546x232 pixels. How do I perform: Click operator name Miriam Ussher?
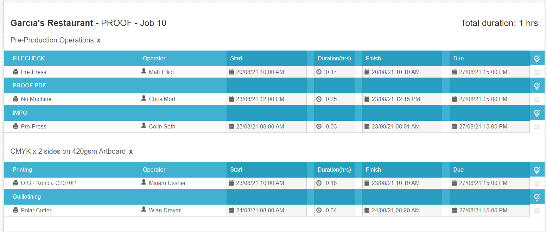[x=167, y=183]
